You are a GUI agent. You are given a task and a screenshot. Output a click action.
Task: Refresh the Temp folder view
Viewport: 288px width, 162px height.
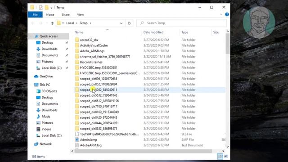tap(129, 23)
